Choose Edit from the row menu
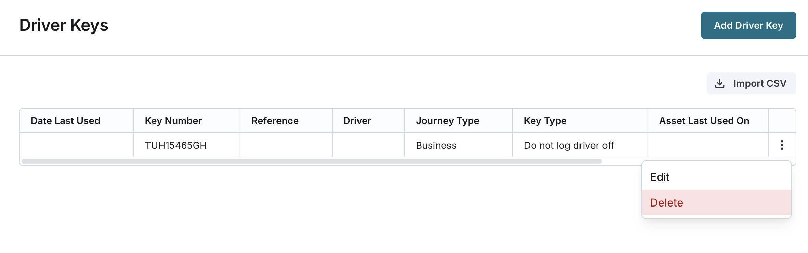 (660, 177)
